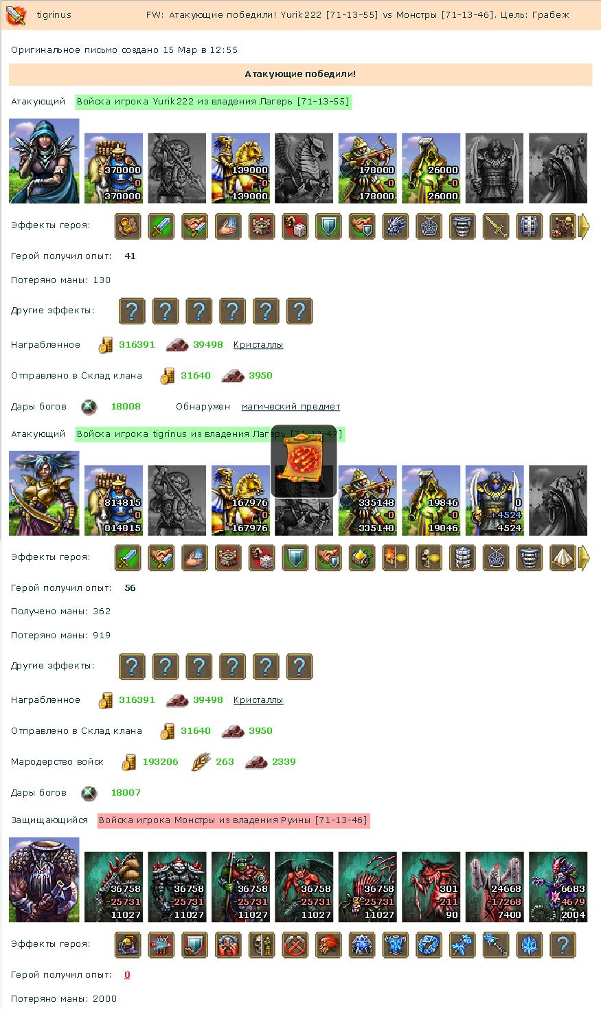
Task: Click Yurik222's unit icon showing 370000 troops
Action: coord(113,168)
